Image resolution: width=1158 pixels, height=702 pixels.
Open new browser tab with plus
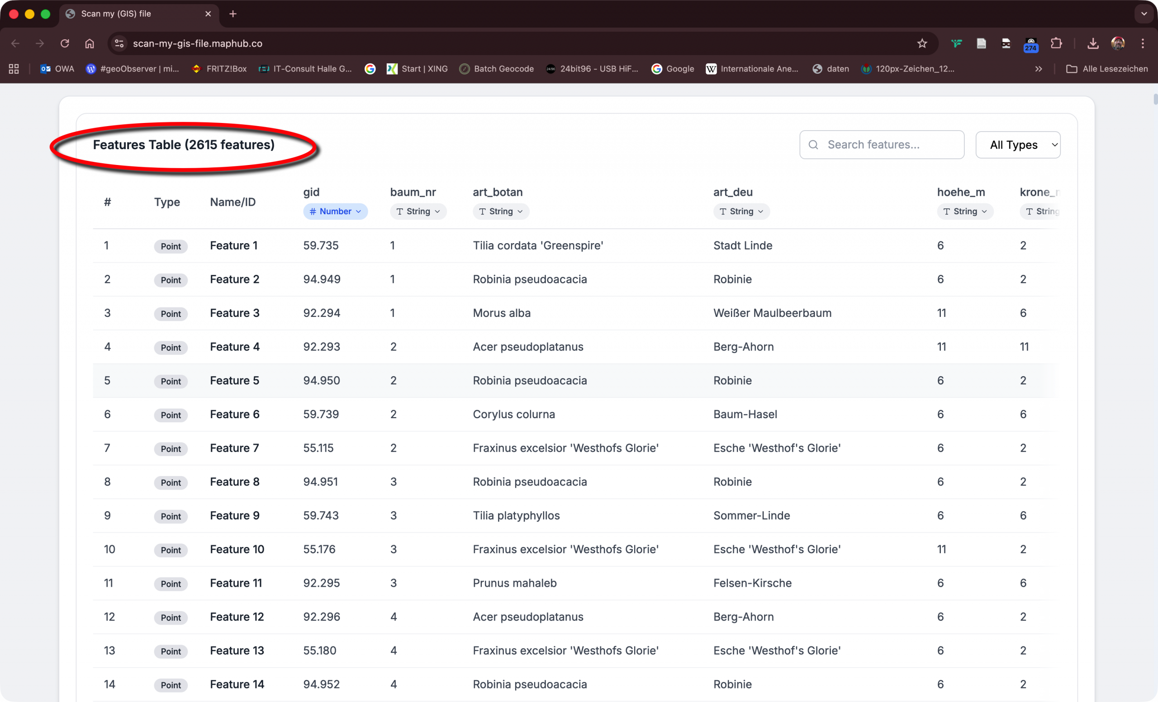click(x=233, y=14)
